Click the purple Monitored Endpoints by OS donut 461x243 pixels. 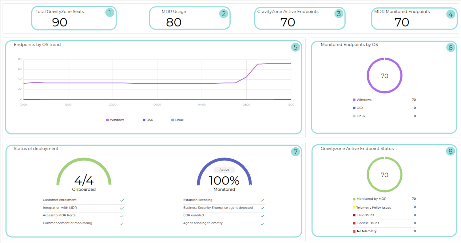click(384, 58)
